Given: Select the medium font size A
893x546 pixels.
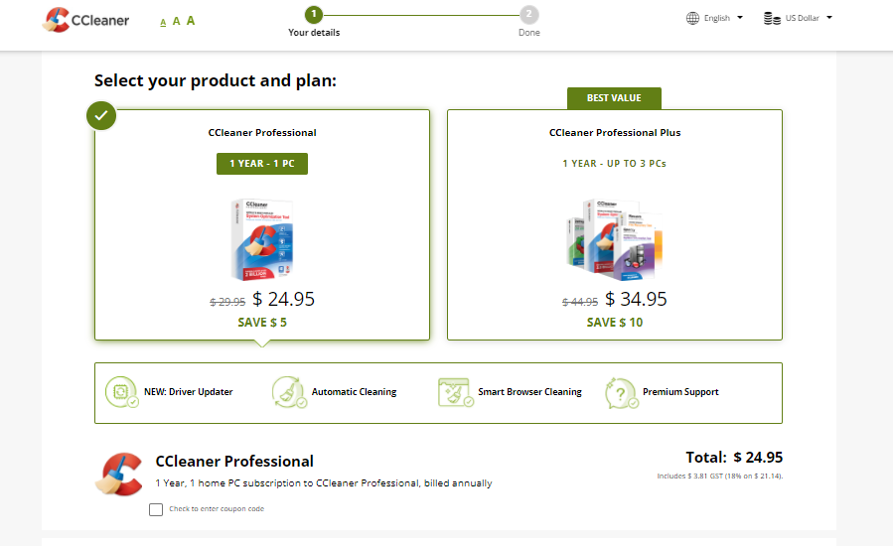Looking at the screenshot, I should pyautogui.click(x=176, y=21).
